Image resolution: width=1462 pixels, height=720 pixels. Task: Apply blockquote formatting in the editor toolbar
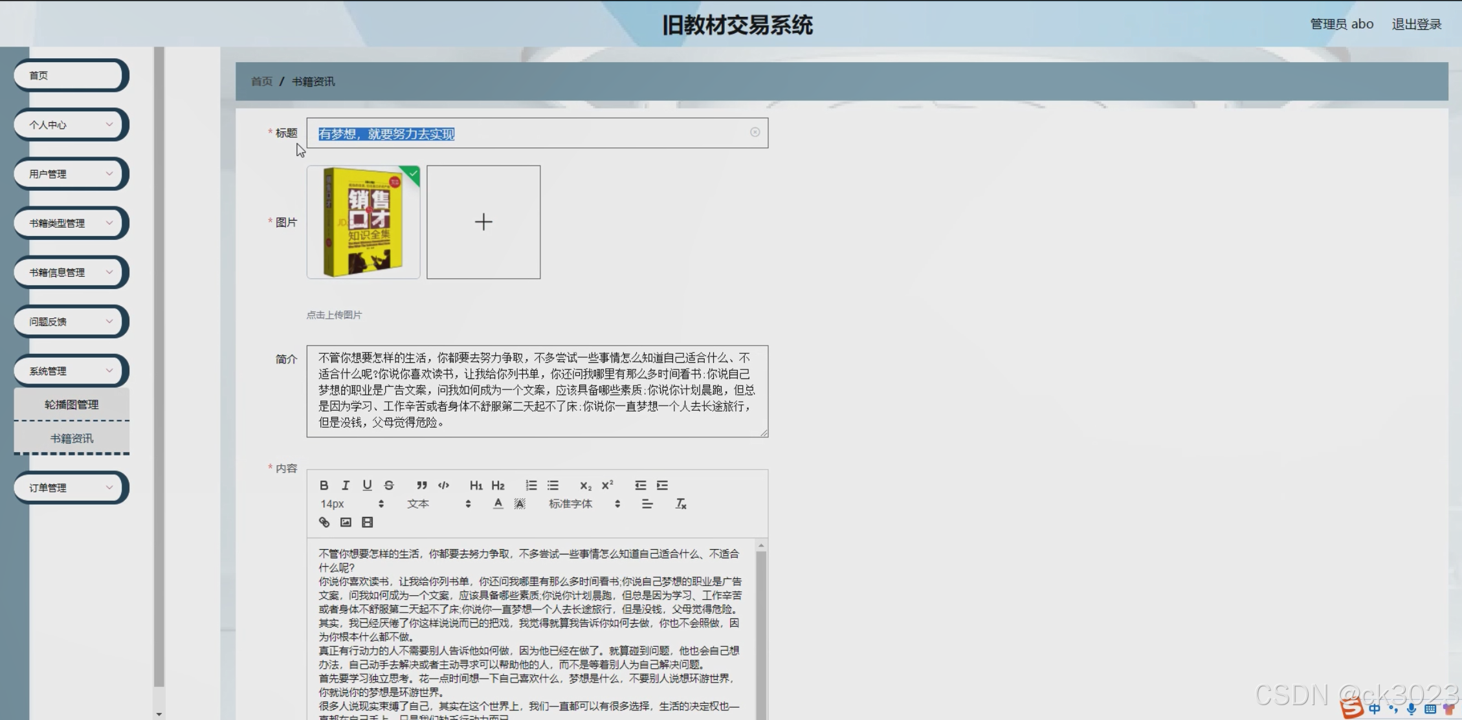(x=421, y=485)
